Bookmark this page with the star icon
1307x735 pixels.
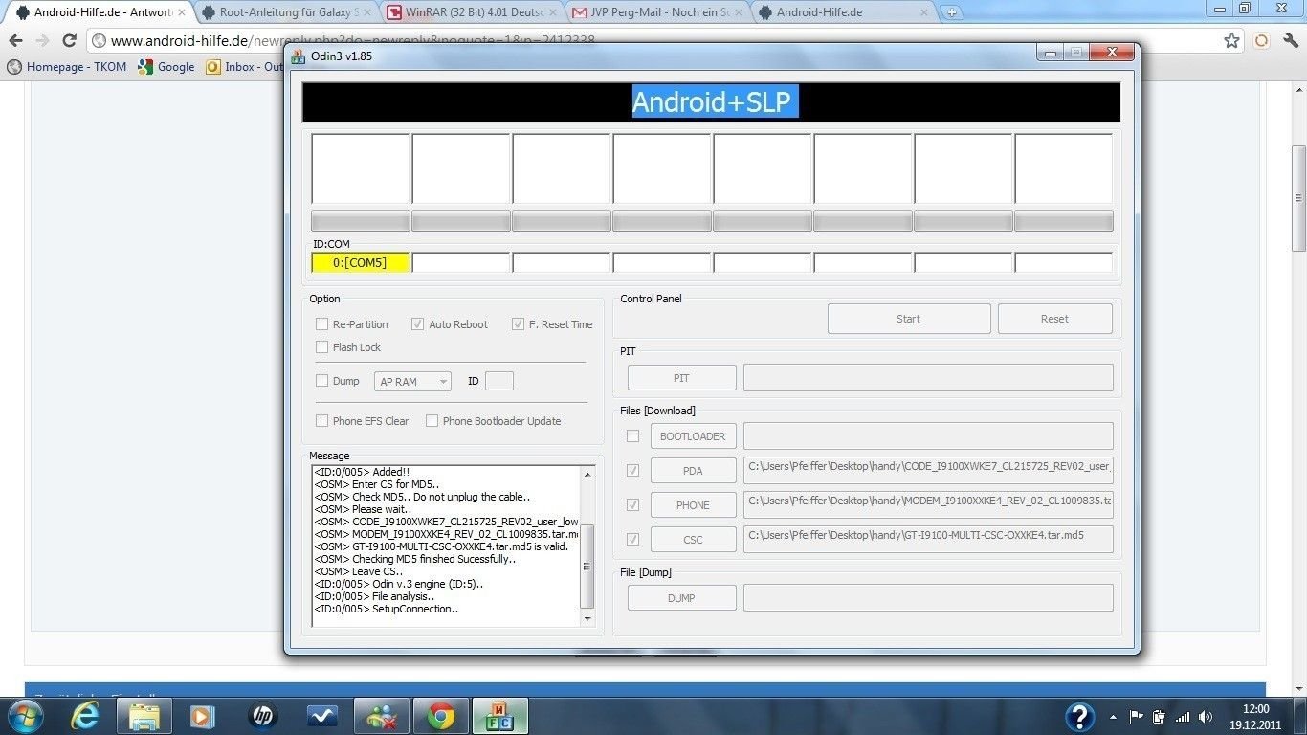click(1232, 41)
